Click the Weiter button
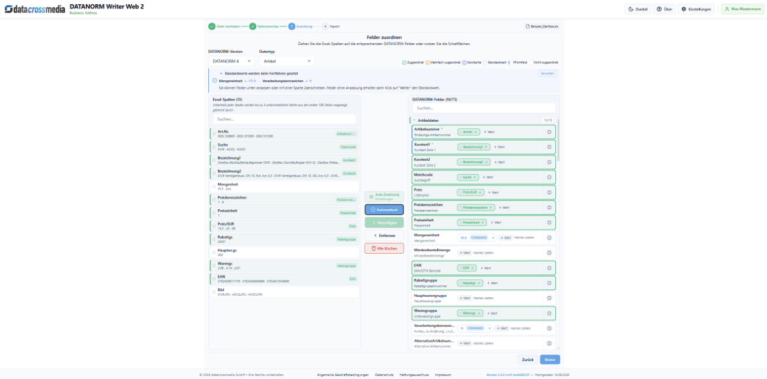Screen dimensions: 767x379 (x=550, y=360)
